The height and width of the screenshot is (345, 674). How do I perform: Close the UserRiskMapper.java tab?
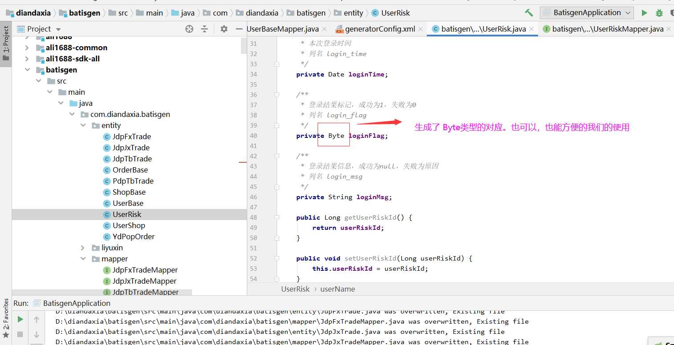click(x=669, y=29)
